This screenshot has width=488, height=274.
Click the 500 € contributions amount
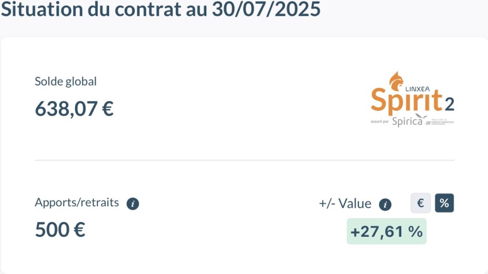pos(60,230)
